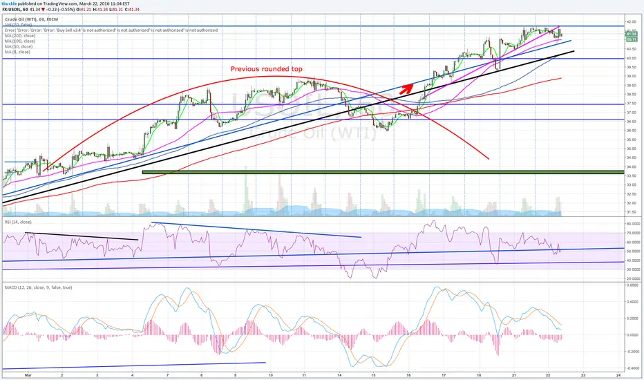Click the 80.0000 RSI axis label
The image size is (644, 380).
[x=632, y=223]
